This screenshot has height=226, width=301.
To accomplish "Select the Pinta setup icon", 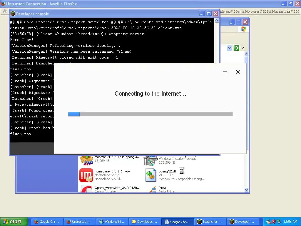I will (x=153, y=189).
